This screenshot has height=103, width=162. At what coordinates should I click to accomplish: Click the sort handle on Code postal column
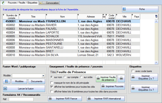click(106, 15)
